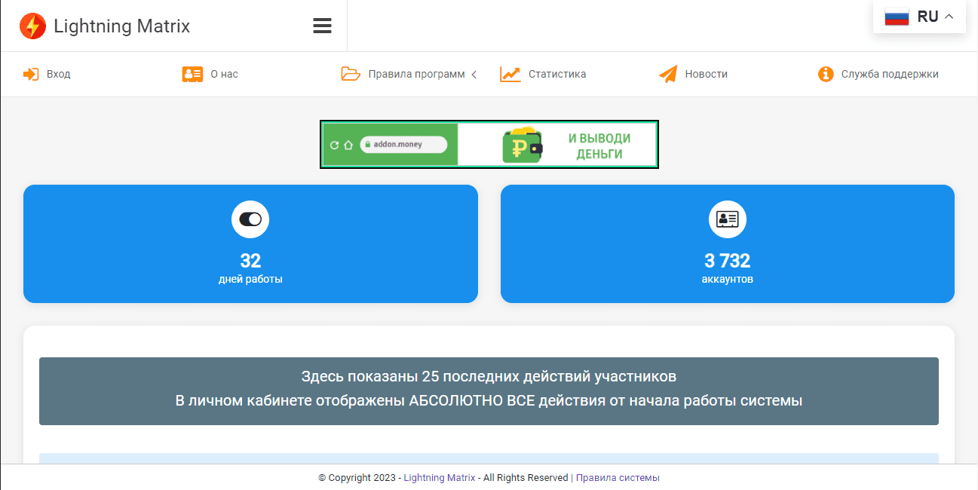This screenshot has height=490, width=978.
Task: Click the Lightning Matrix lightning bolt logo
Action: point(32,26)
